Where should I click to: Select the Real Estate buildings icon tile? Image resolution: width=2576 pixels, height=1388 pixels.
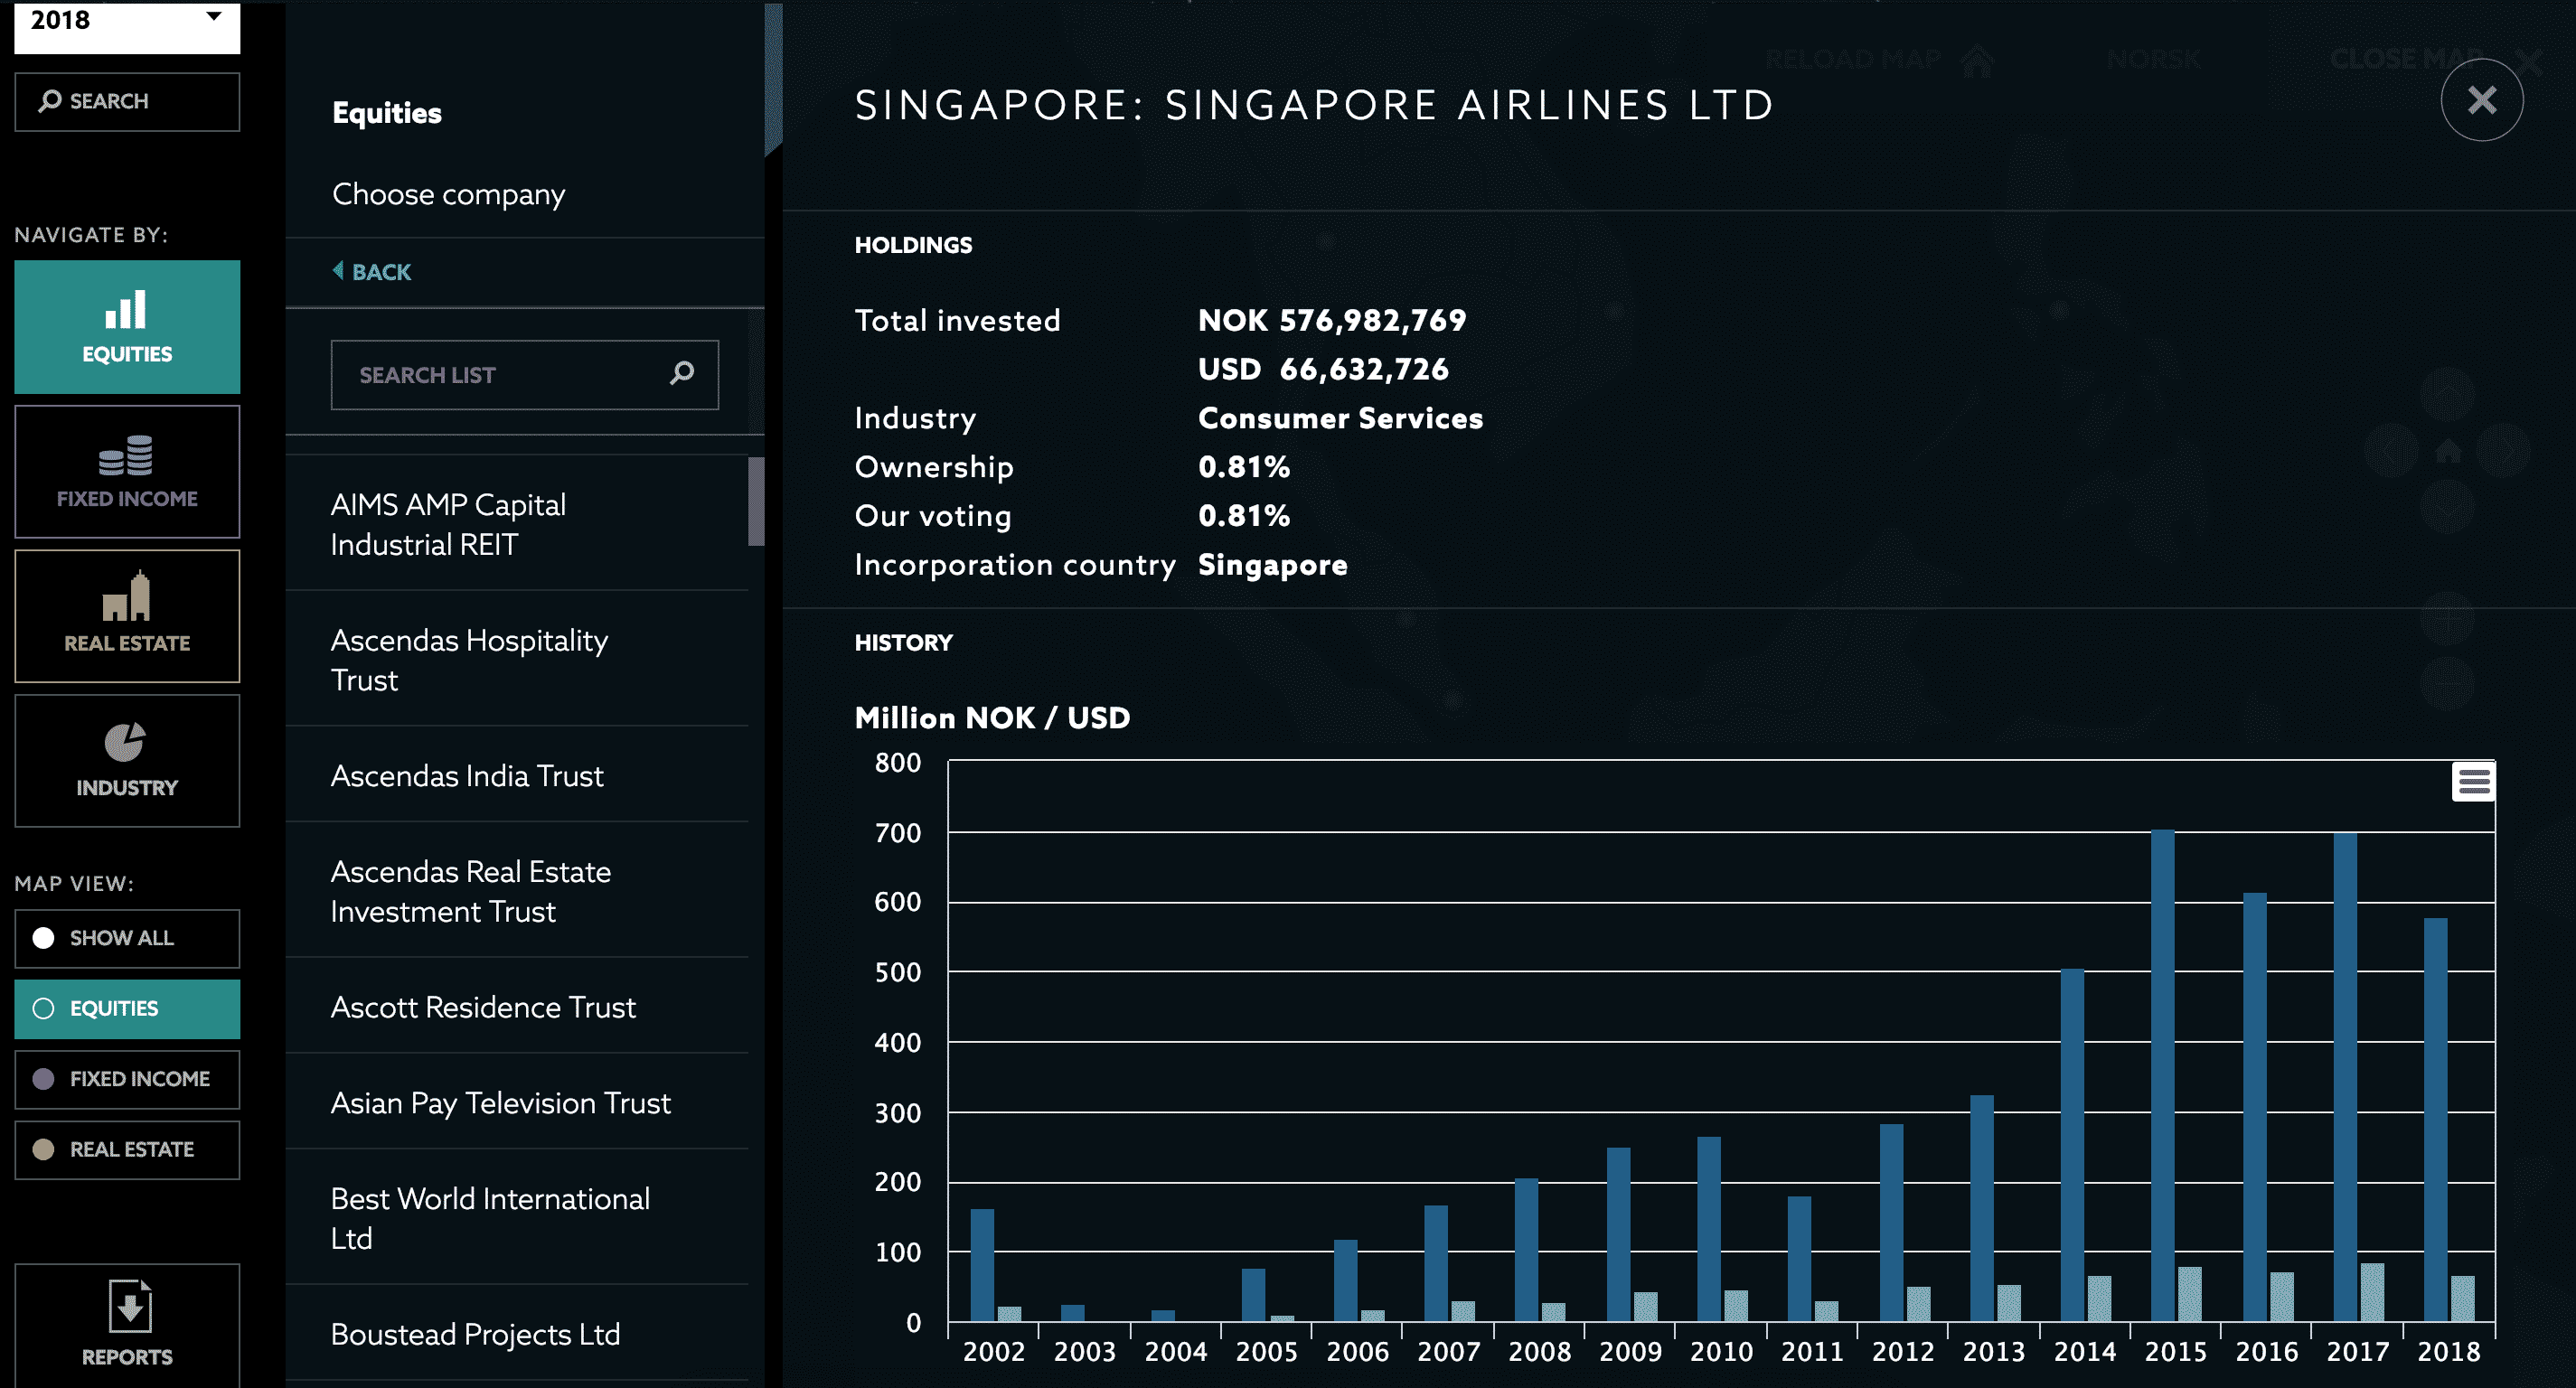(127, 616)
